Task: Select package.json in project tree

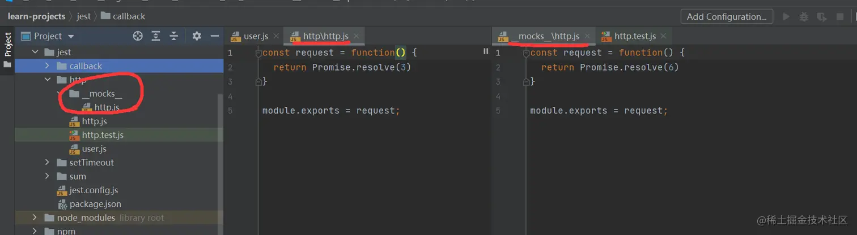Action: click(95, 204)
